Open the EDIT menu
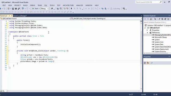This screenshot has height=96, width=171. (x=4, y=5)
